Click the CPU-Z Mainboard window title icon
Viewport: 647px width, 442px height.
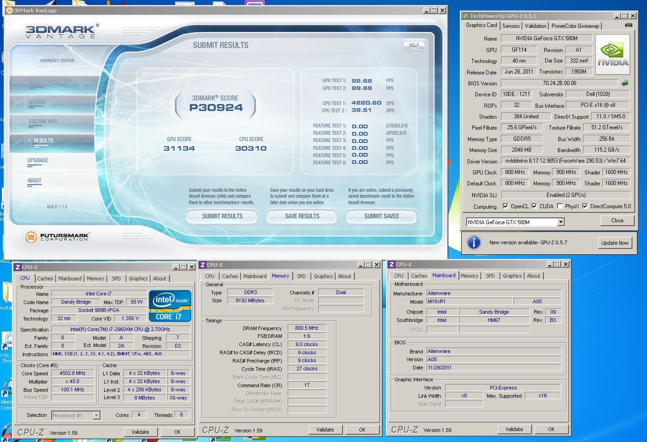tap(392, 264)
